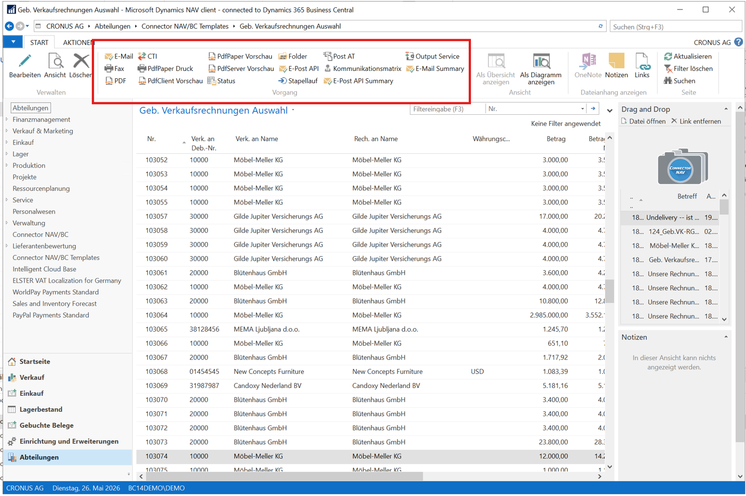Screen dimensions: 746x496
Task: Collapse the Drag and Drop panel
Action: click(726, 109)
